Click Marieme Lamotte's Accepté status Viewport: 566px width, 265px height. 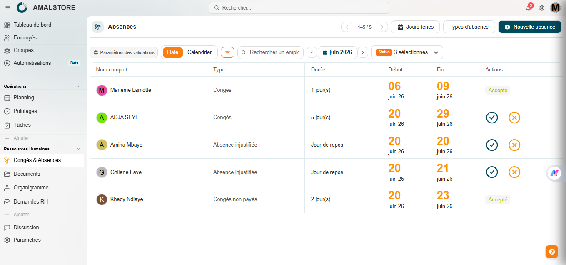click(x=498, y=91)
